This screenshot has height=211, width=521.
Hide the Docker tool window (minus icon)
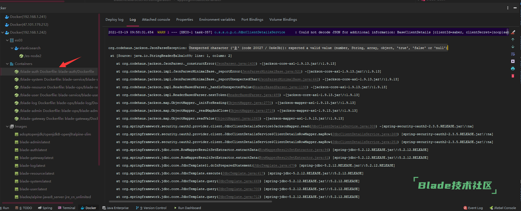pyautogui.click(x=515, y=8)
